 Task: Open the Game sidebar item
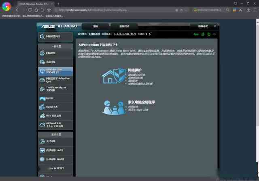(x=55, y=98)
